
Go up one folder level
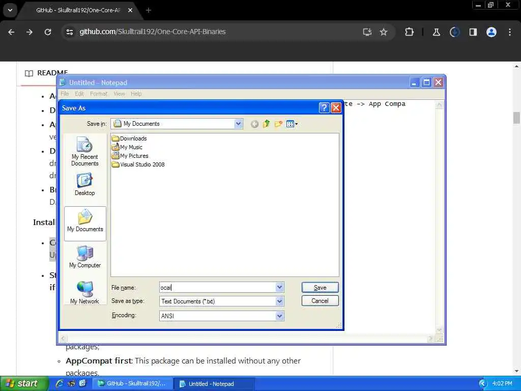click(x=266, y=124)
